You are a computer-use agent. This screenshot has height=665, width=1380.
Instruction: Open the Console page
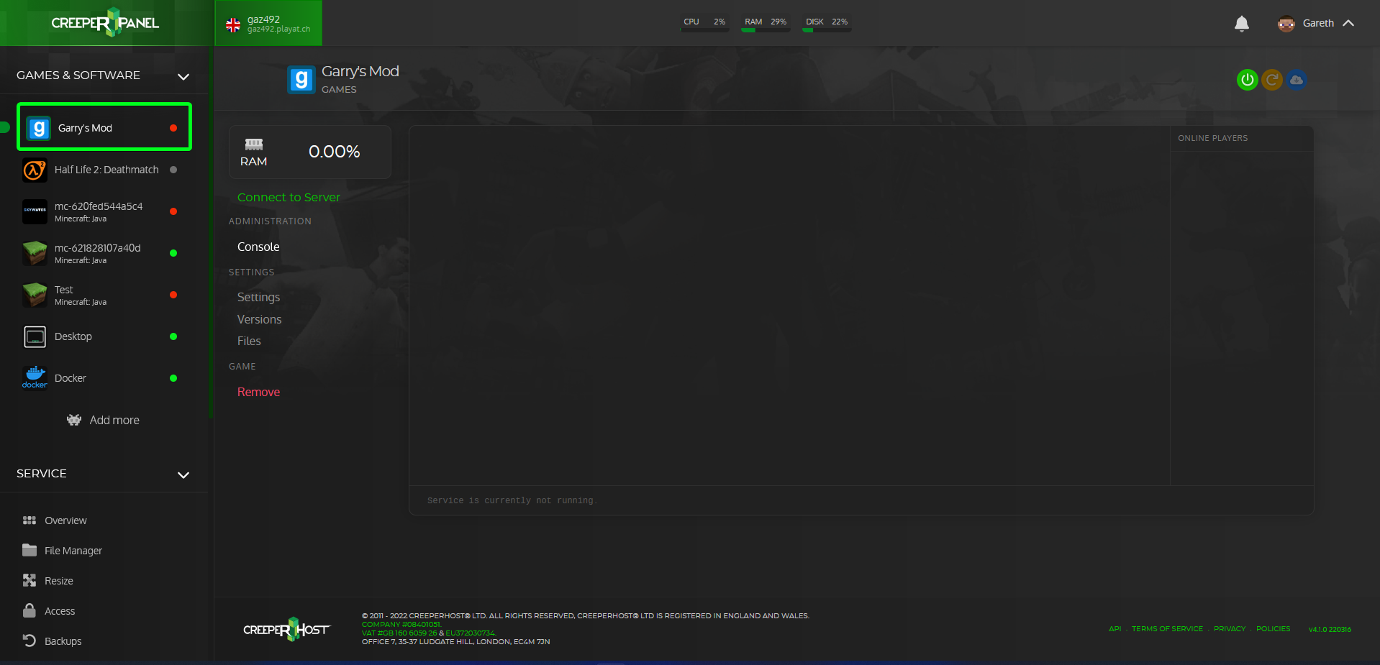point(258,247)
